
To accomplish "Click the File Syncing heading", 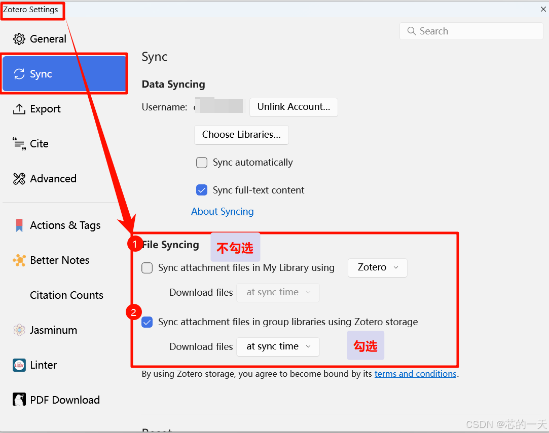I will click(x=170, y=245).
